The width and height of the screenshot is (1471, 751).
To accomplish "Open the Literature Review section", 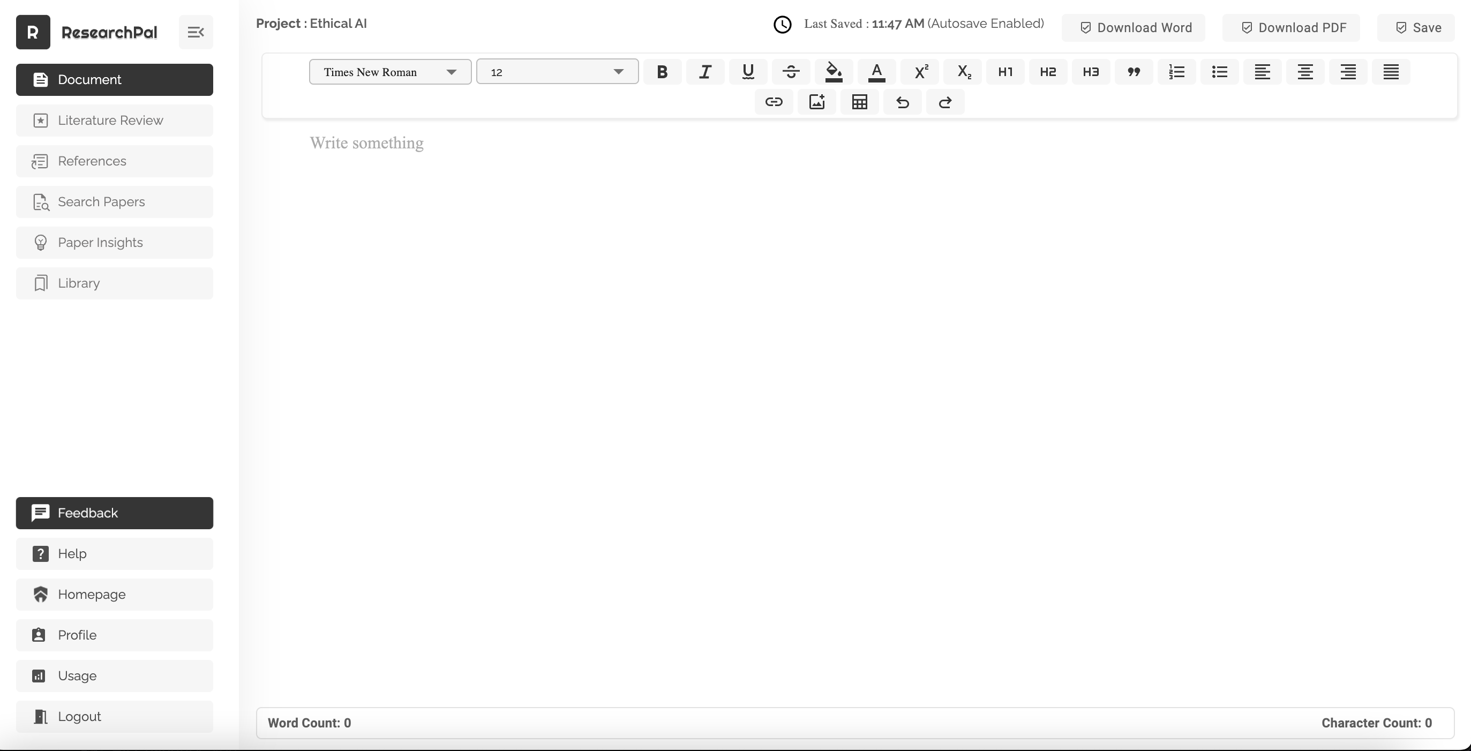I will [114, 121].
